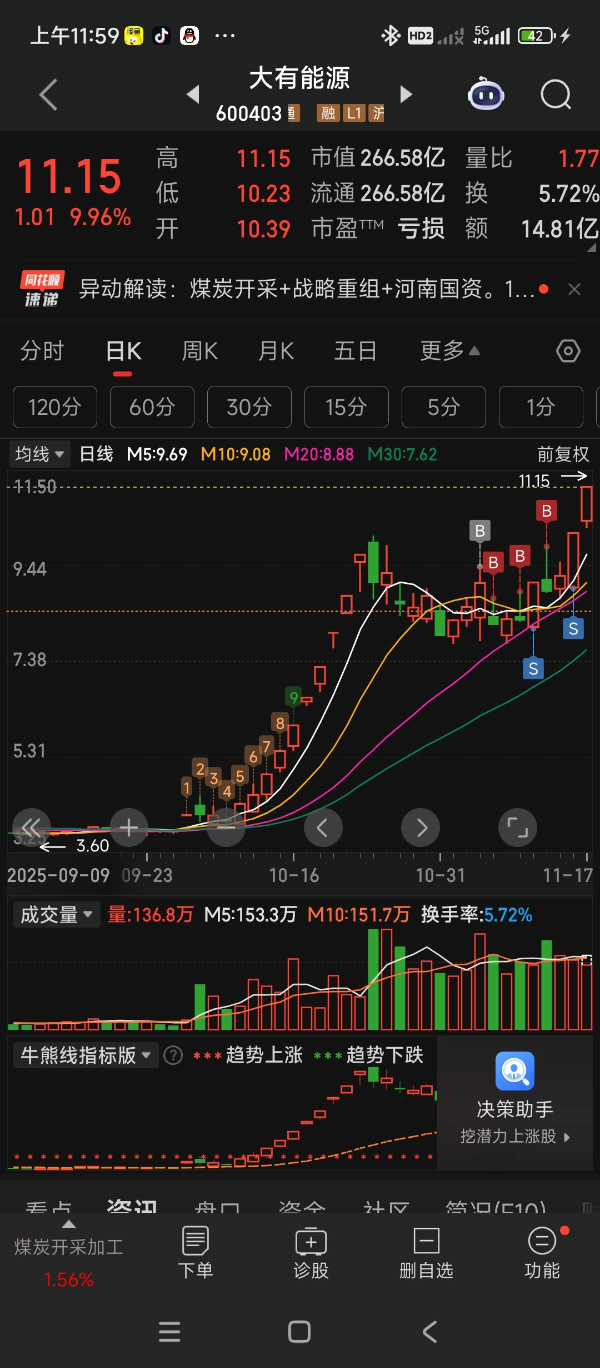Image resolution: width=600 pixels, height=1368 pixels.
Task: Tap the top grey B marker
Action: coord(480,531)
